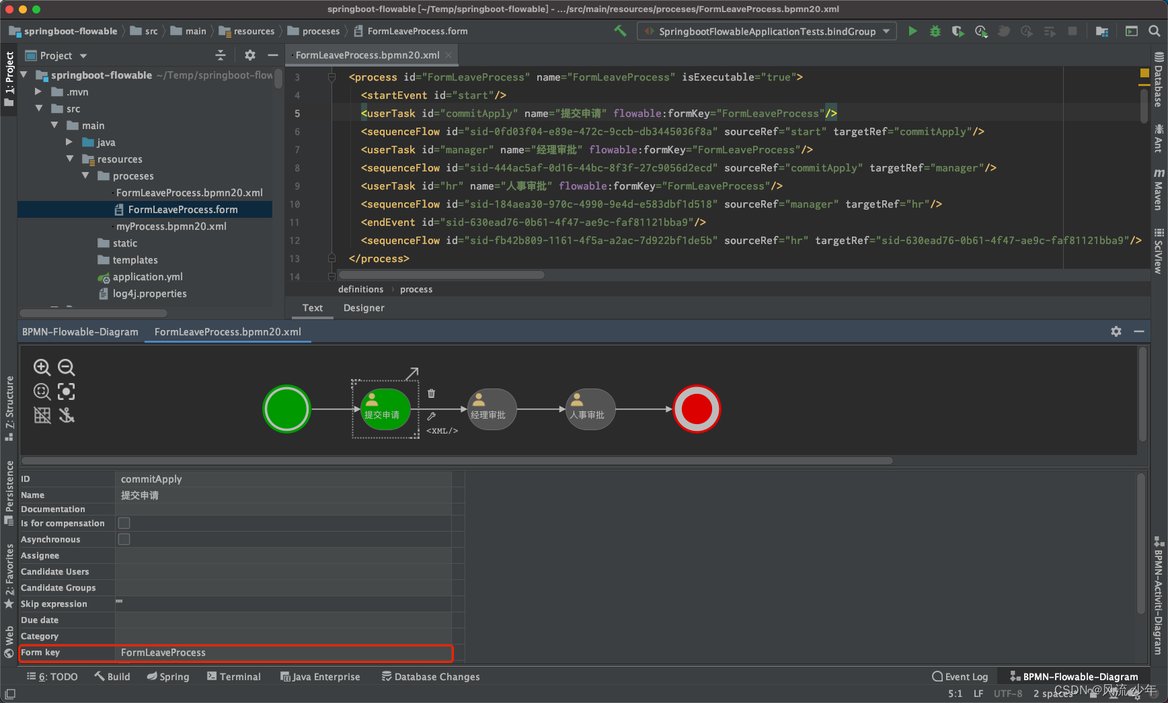Select the 经理审批 user task node
This screenshot has height=703, width=1168.
(x=491, y=409)
